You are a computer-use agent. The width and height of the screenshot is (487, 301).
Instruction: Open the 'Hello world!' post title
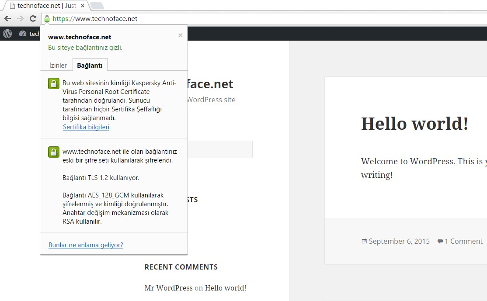point(414,124)
